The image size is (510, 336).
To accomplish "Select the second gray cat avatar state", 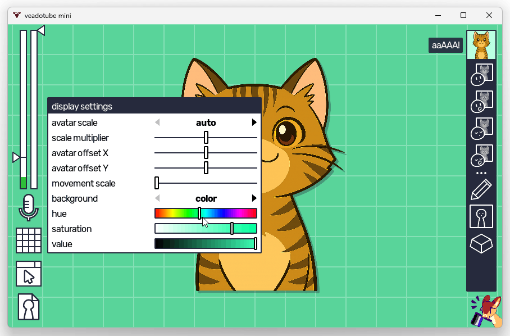I will (481, 101).
